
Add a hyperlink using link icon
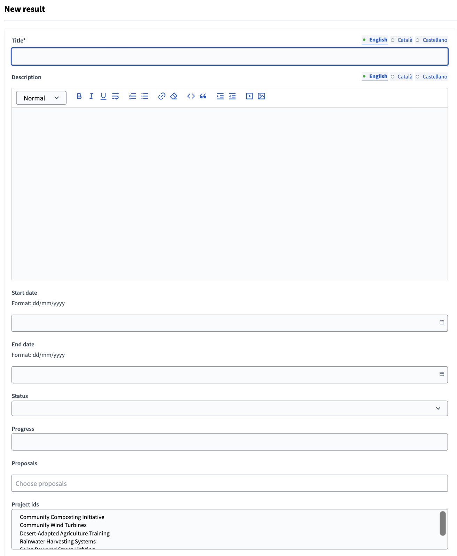click(162, 96)
